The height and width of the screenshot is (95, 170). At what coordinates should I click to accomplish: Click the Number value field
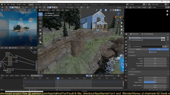tap(155, 59)
